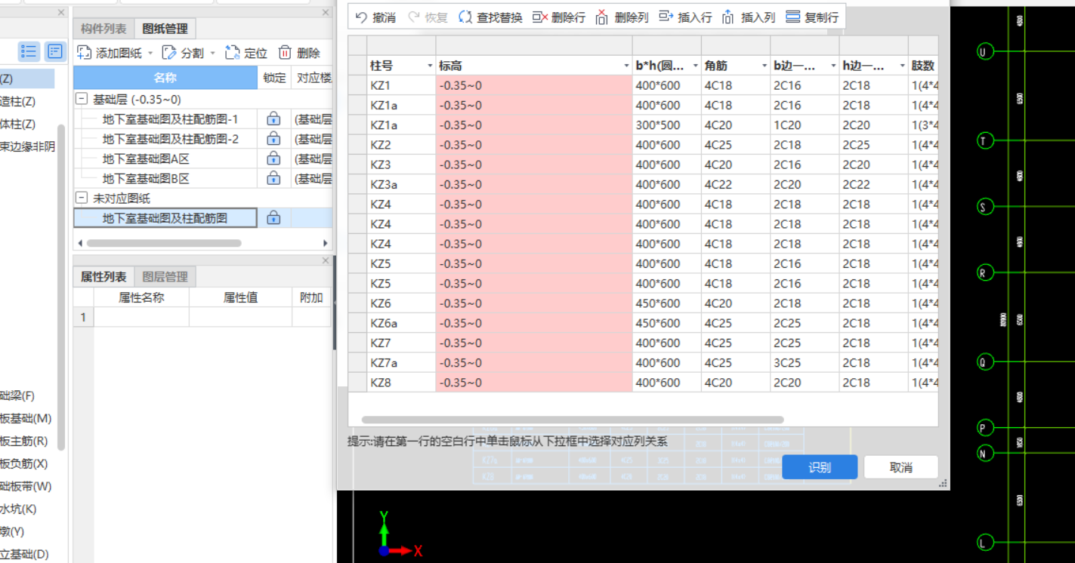1075x563 pixels.
Task: Click the 插入行 insert row tool
Action: tap(685, 17)
